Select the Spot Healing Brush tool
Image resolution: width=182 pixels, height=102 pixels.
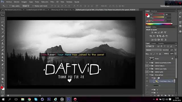[x=3, y=36]
